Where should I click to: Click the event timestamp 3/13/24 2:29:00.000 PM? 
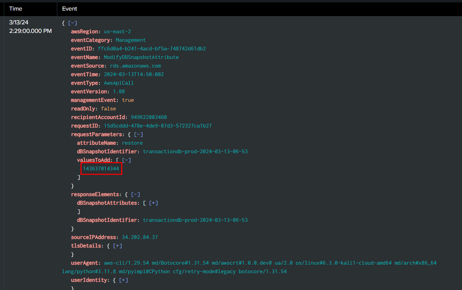(x=30, y=27)
